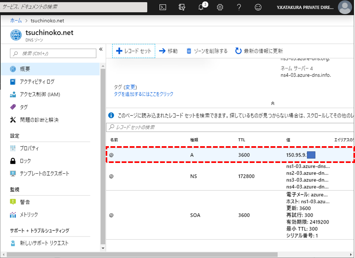Click the blue info icon in the banner
The image size is (355, 258).
point(111,115)
